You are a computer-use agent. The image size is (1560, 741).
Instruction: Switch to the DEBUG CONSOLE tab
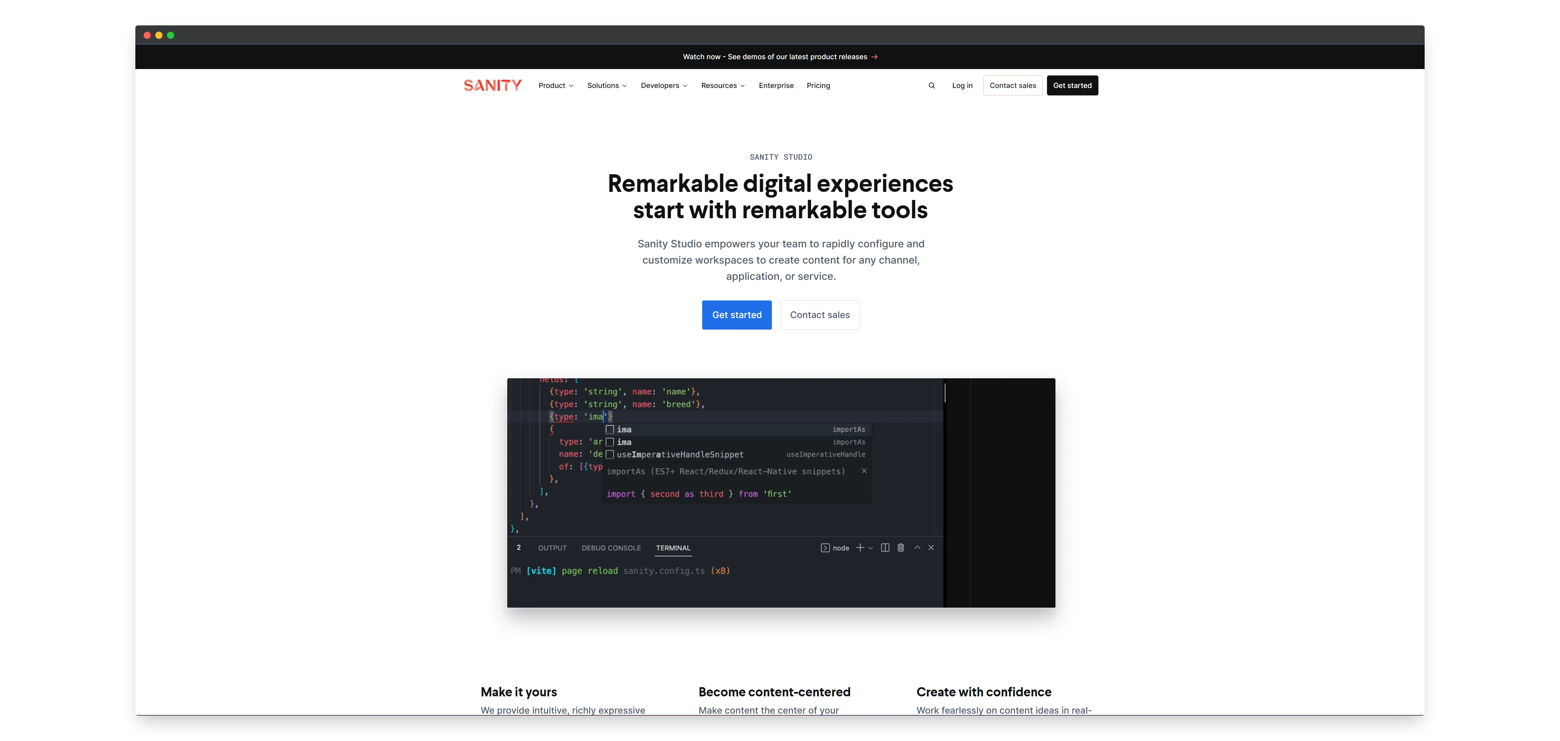[611, 548]
